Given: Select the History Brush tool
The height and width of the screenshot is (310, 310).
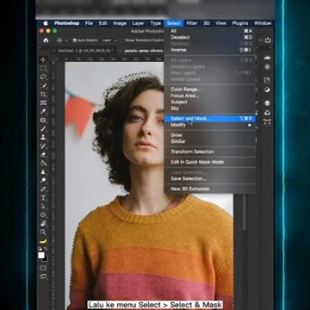Looking at the screenshot, I should point(43,146).
